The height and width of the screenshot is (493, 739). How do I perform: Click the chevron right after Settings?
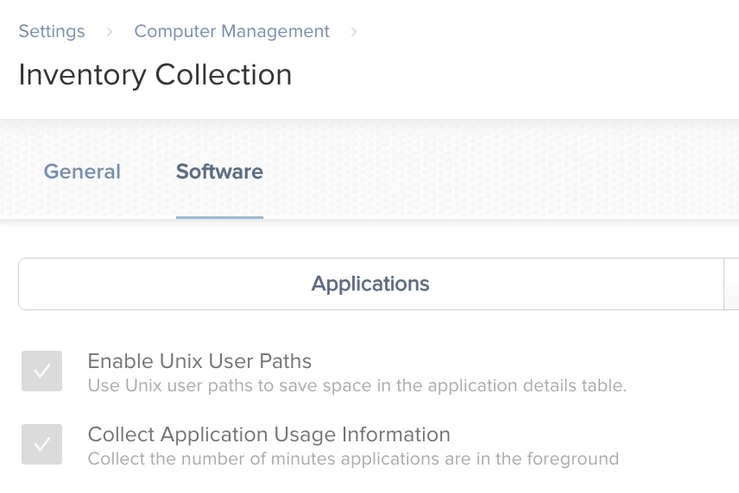(110, 32)
